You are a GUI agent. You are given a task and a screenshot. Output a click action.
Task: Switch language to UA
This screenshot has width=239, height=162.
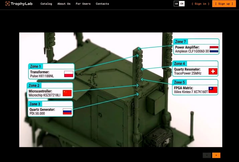pyautogui.click(x=176, y=4)
